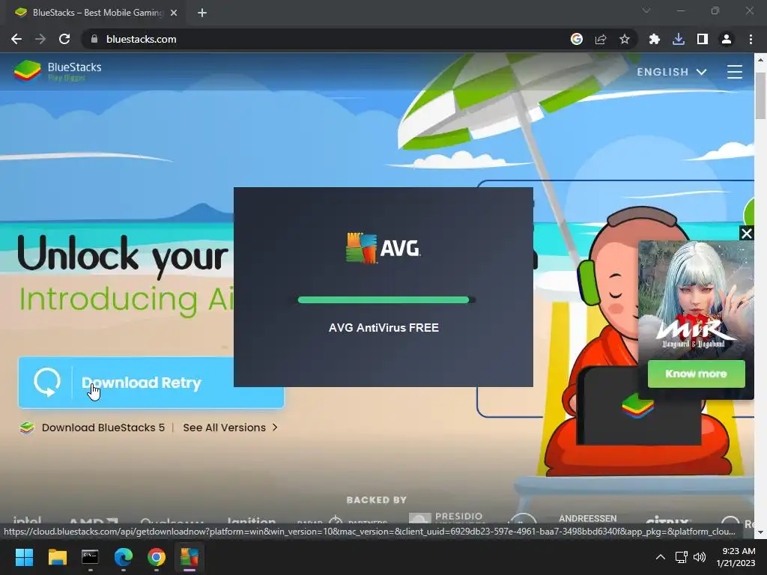
Task: Expand the system tray hidden icons
Action: [x=661, y=557]
